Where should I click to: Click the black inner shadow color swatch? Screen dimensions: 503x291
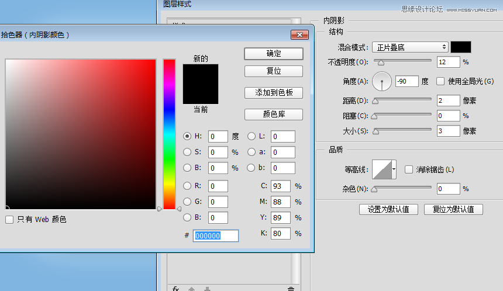460,47
